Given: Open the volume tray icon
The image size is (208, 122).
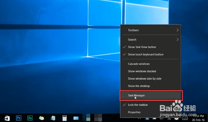Looking at the screenshot, I should point(162,119).
